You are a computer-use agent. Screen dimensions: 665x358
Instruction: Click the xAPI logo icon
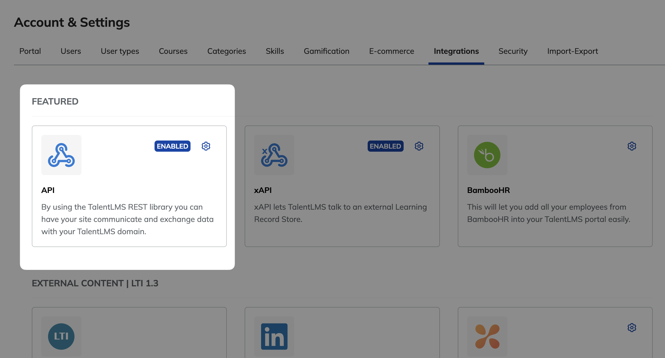[x=274, y=155]
